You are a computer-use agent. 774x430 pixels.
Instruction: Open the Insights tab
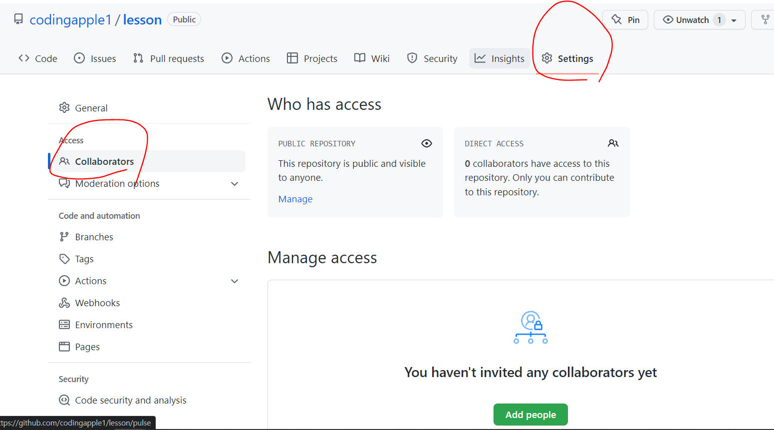500,58
